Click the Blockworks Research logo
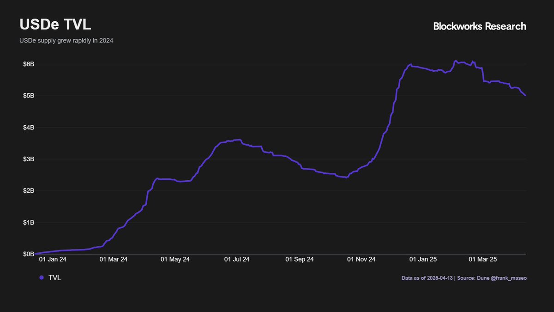 (x=479, y=26)
